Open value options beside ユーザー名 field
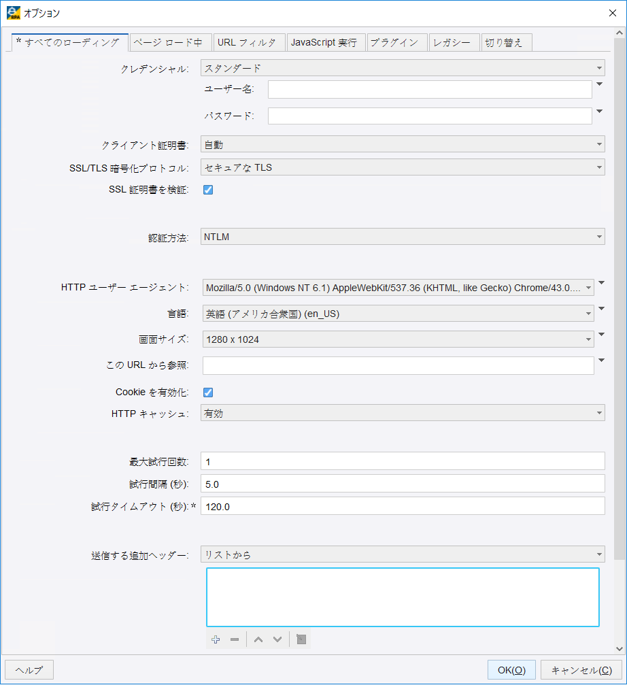627x685 pixels. click(x=598, y=84)
